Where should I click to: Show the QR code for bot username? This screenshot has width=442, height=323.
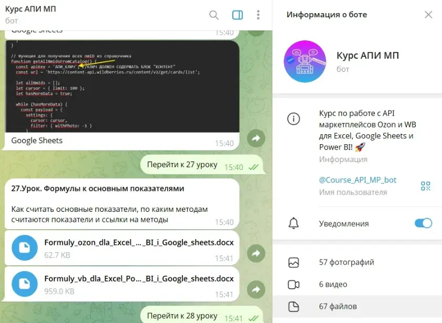tap(425, 186)
